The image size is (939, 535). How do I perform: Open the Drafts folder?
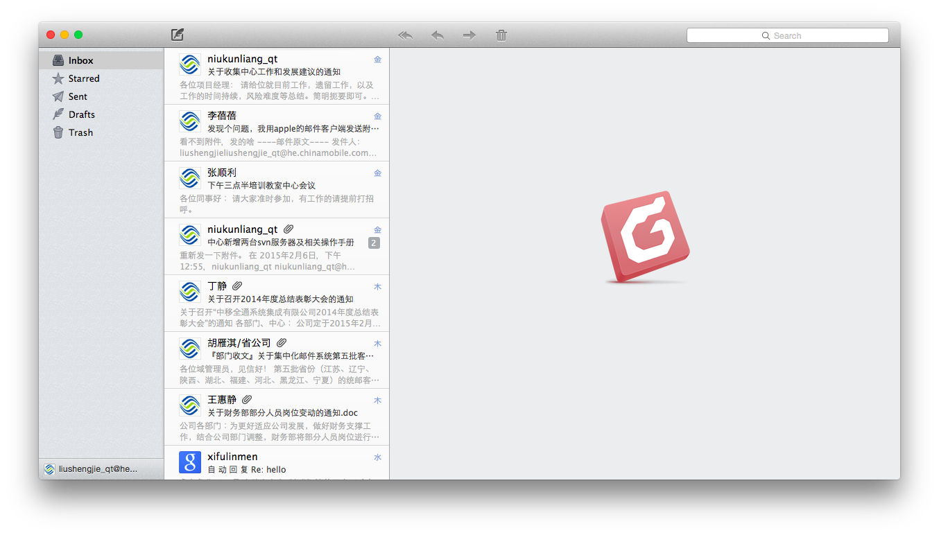pos(101,114)
